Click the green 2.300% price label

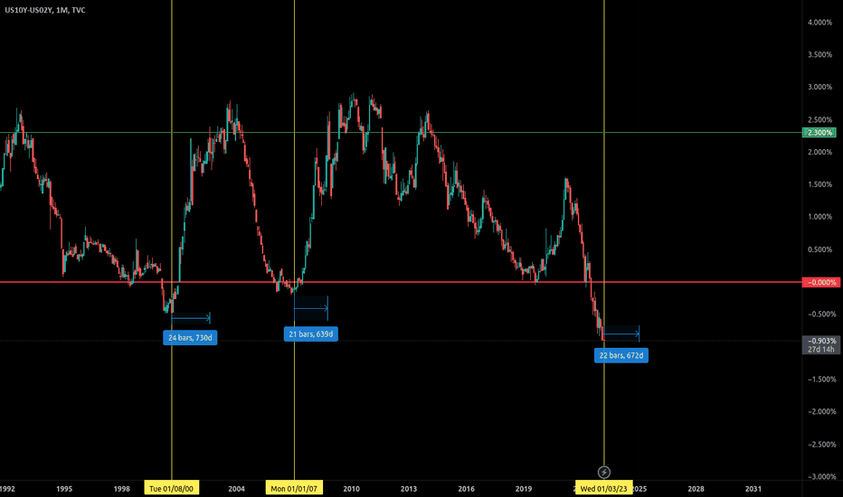point(819,133)
